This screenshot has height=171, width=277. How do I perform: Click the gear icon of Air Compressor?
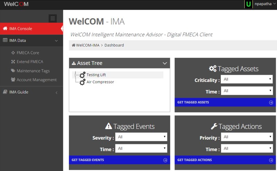coord(82,82)
